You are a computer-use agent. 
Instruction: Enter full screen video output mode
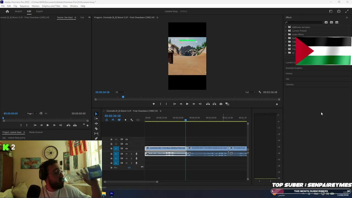(x=347, y=11)
